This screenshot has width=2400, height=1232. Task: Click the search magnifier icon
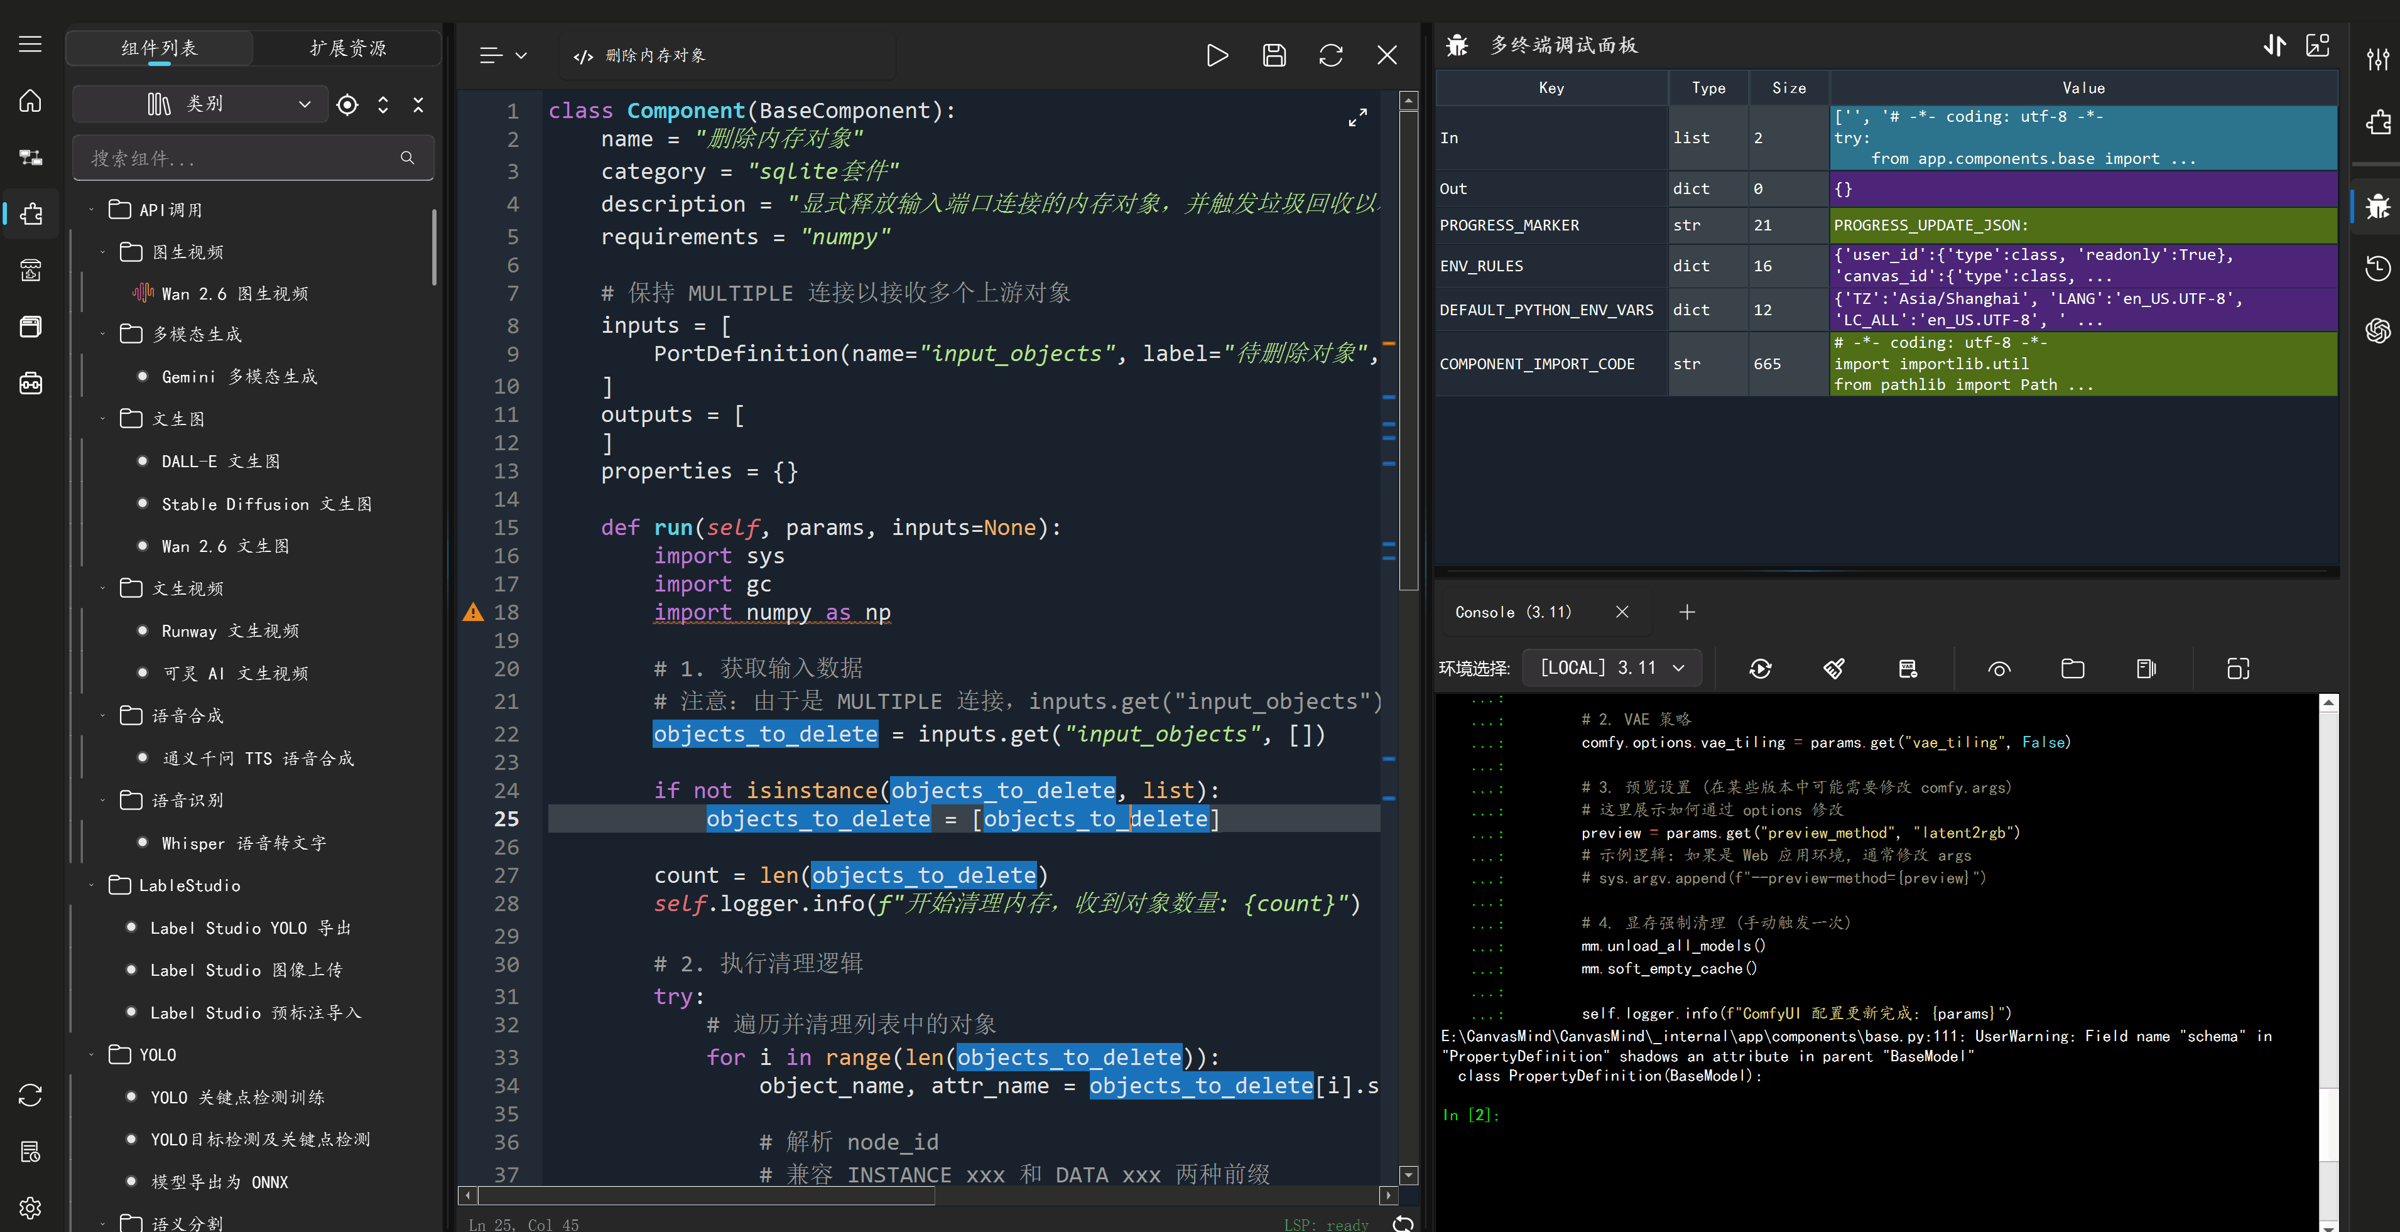(x=407, y=158)
